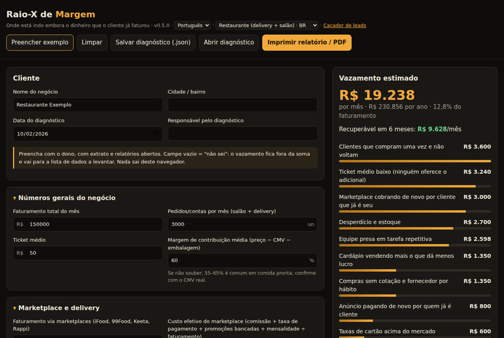The width and height of the screenshot is (504, 338).
Task: Open the Português language dropdown
Action: pos(192,25)
